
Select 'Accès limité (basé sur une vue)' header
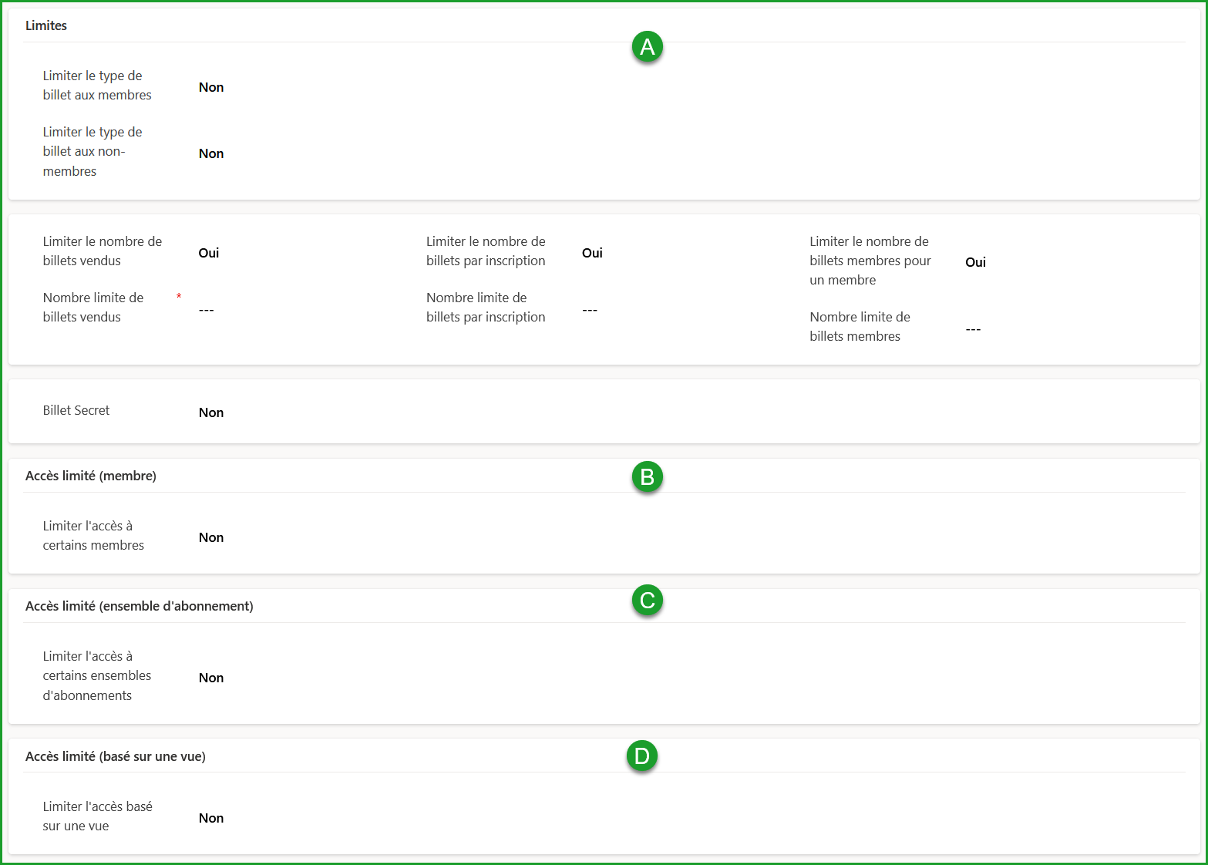tap(116, 756)
